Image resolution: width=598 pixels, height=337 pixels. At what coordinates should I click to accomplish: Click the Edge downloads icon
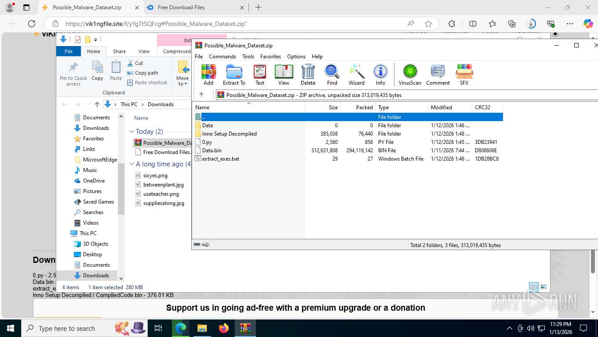click(531, 24)
